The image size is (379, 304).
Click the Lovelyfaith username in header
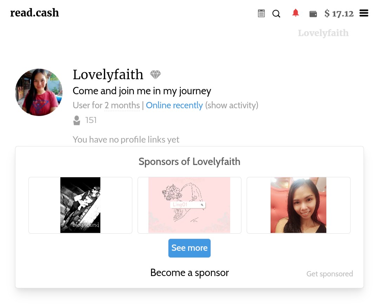click(323, 33)
